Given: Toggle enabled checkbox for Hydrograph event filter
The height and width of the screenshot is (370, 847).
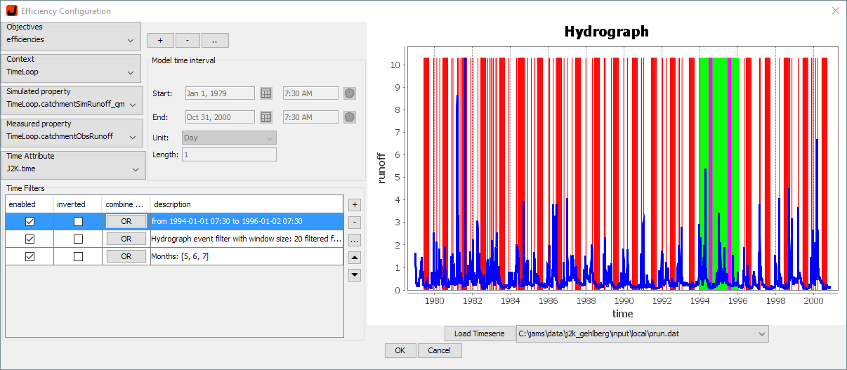Looking at the screenshot, I should coord(29,239).
